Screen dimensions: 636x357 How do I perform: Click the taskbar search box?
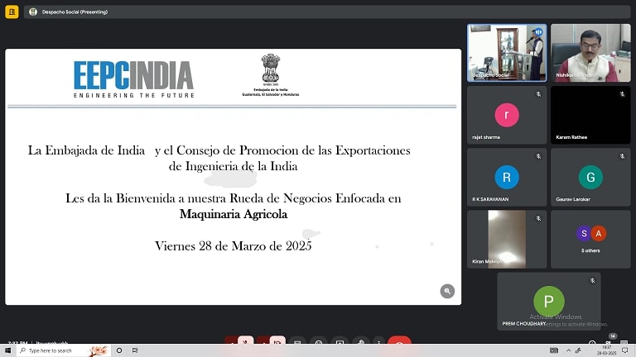(x=64, y=350)
